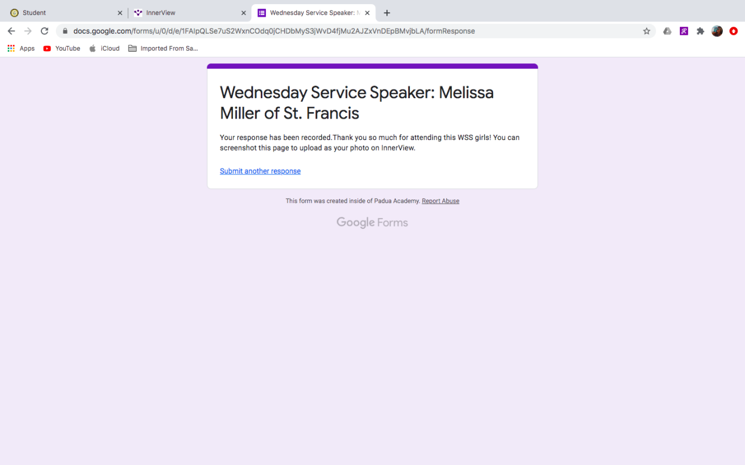This screenshot has height=465, width=745.
Task: Open the Extensions puzzle piece menu
Action: tap(700, 31)
